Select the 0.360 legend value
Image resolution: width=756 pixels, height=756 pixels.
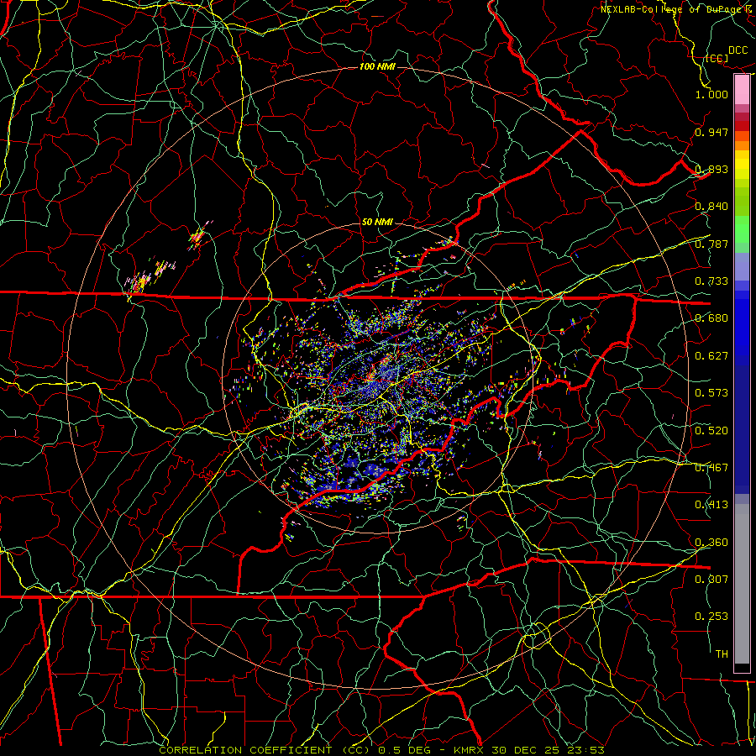[x=711, y=543]
